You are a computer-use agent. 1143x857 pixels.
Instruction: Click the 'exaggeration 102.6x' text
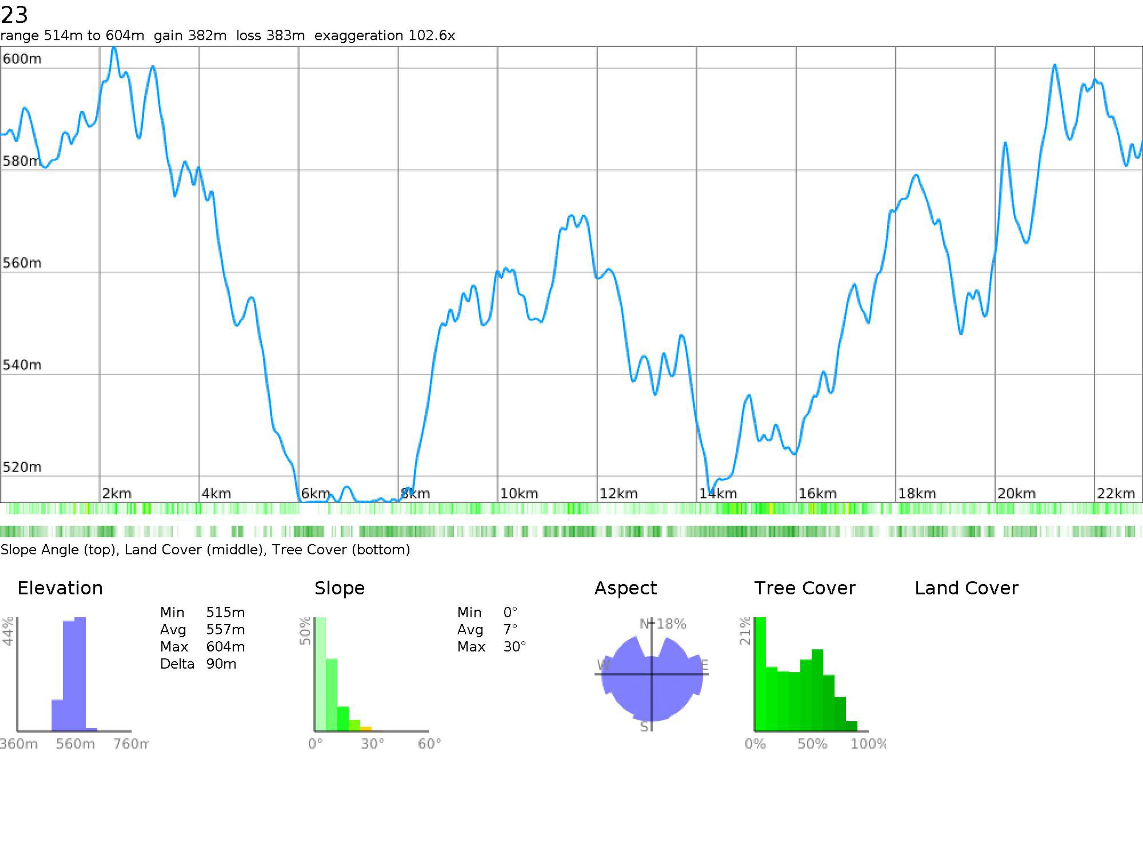click(385, 36)
